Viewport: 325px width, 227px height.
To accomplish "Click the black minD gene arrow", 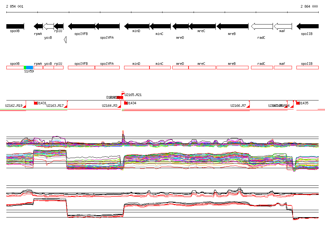I will point(137,26).
